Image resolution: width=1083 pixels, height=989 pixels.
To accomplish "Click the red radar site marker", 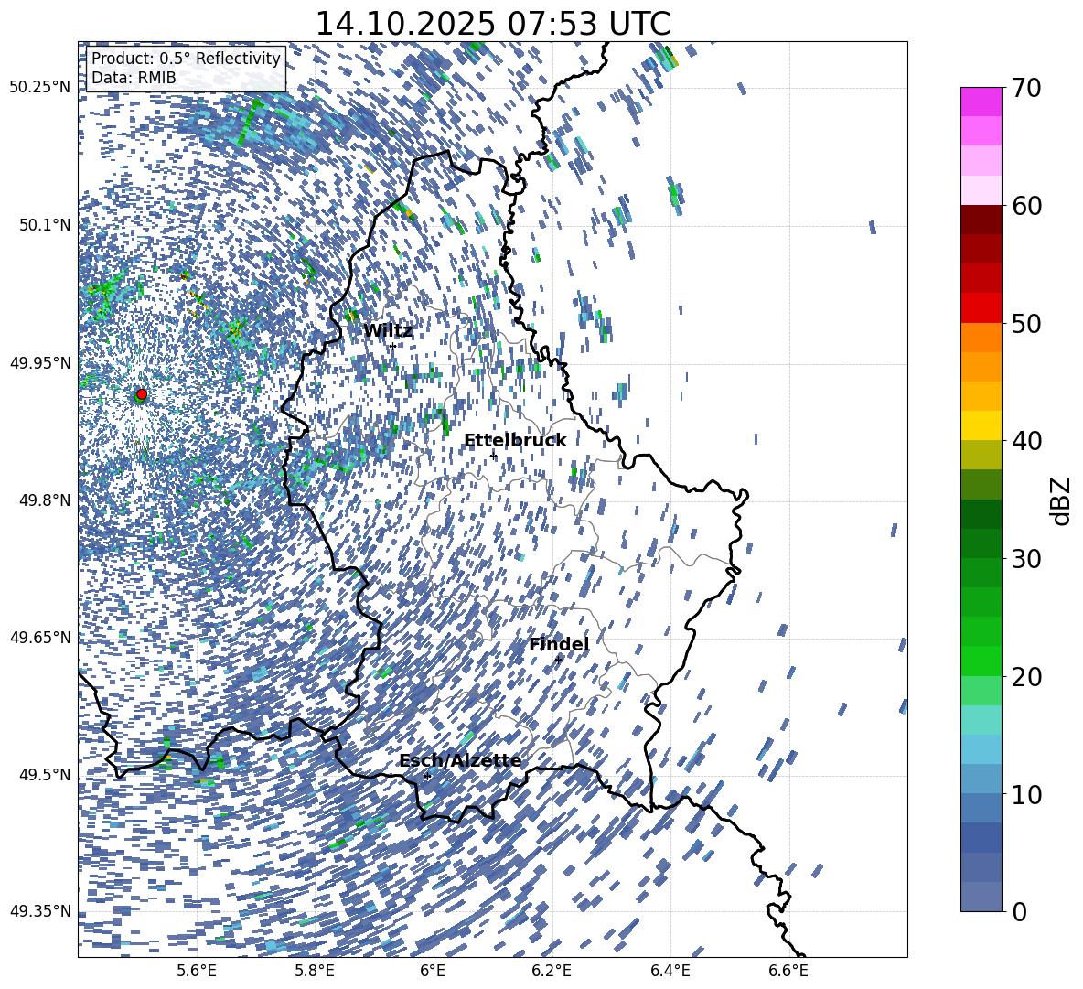I will (x=142, y=394).
